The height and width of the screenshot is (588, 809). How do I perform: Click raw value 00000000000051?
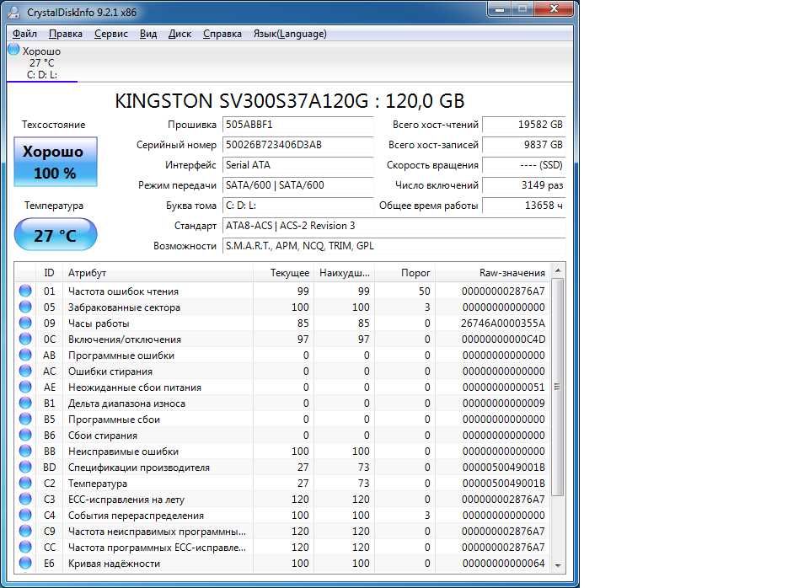(503, 388)
